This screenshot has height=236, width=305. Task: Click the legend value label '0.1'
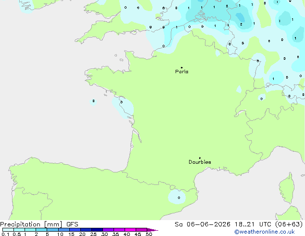(5, 234)
